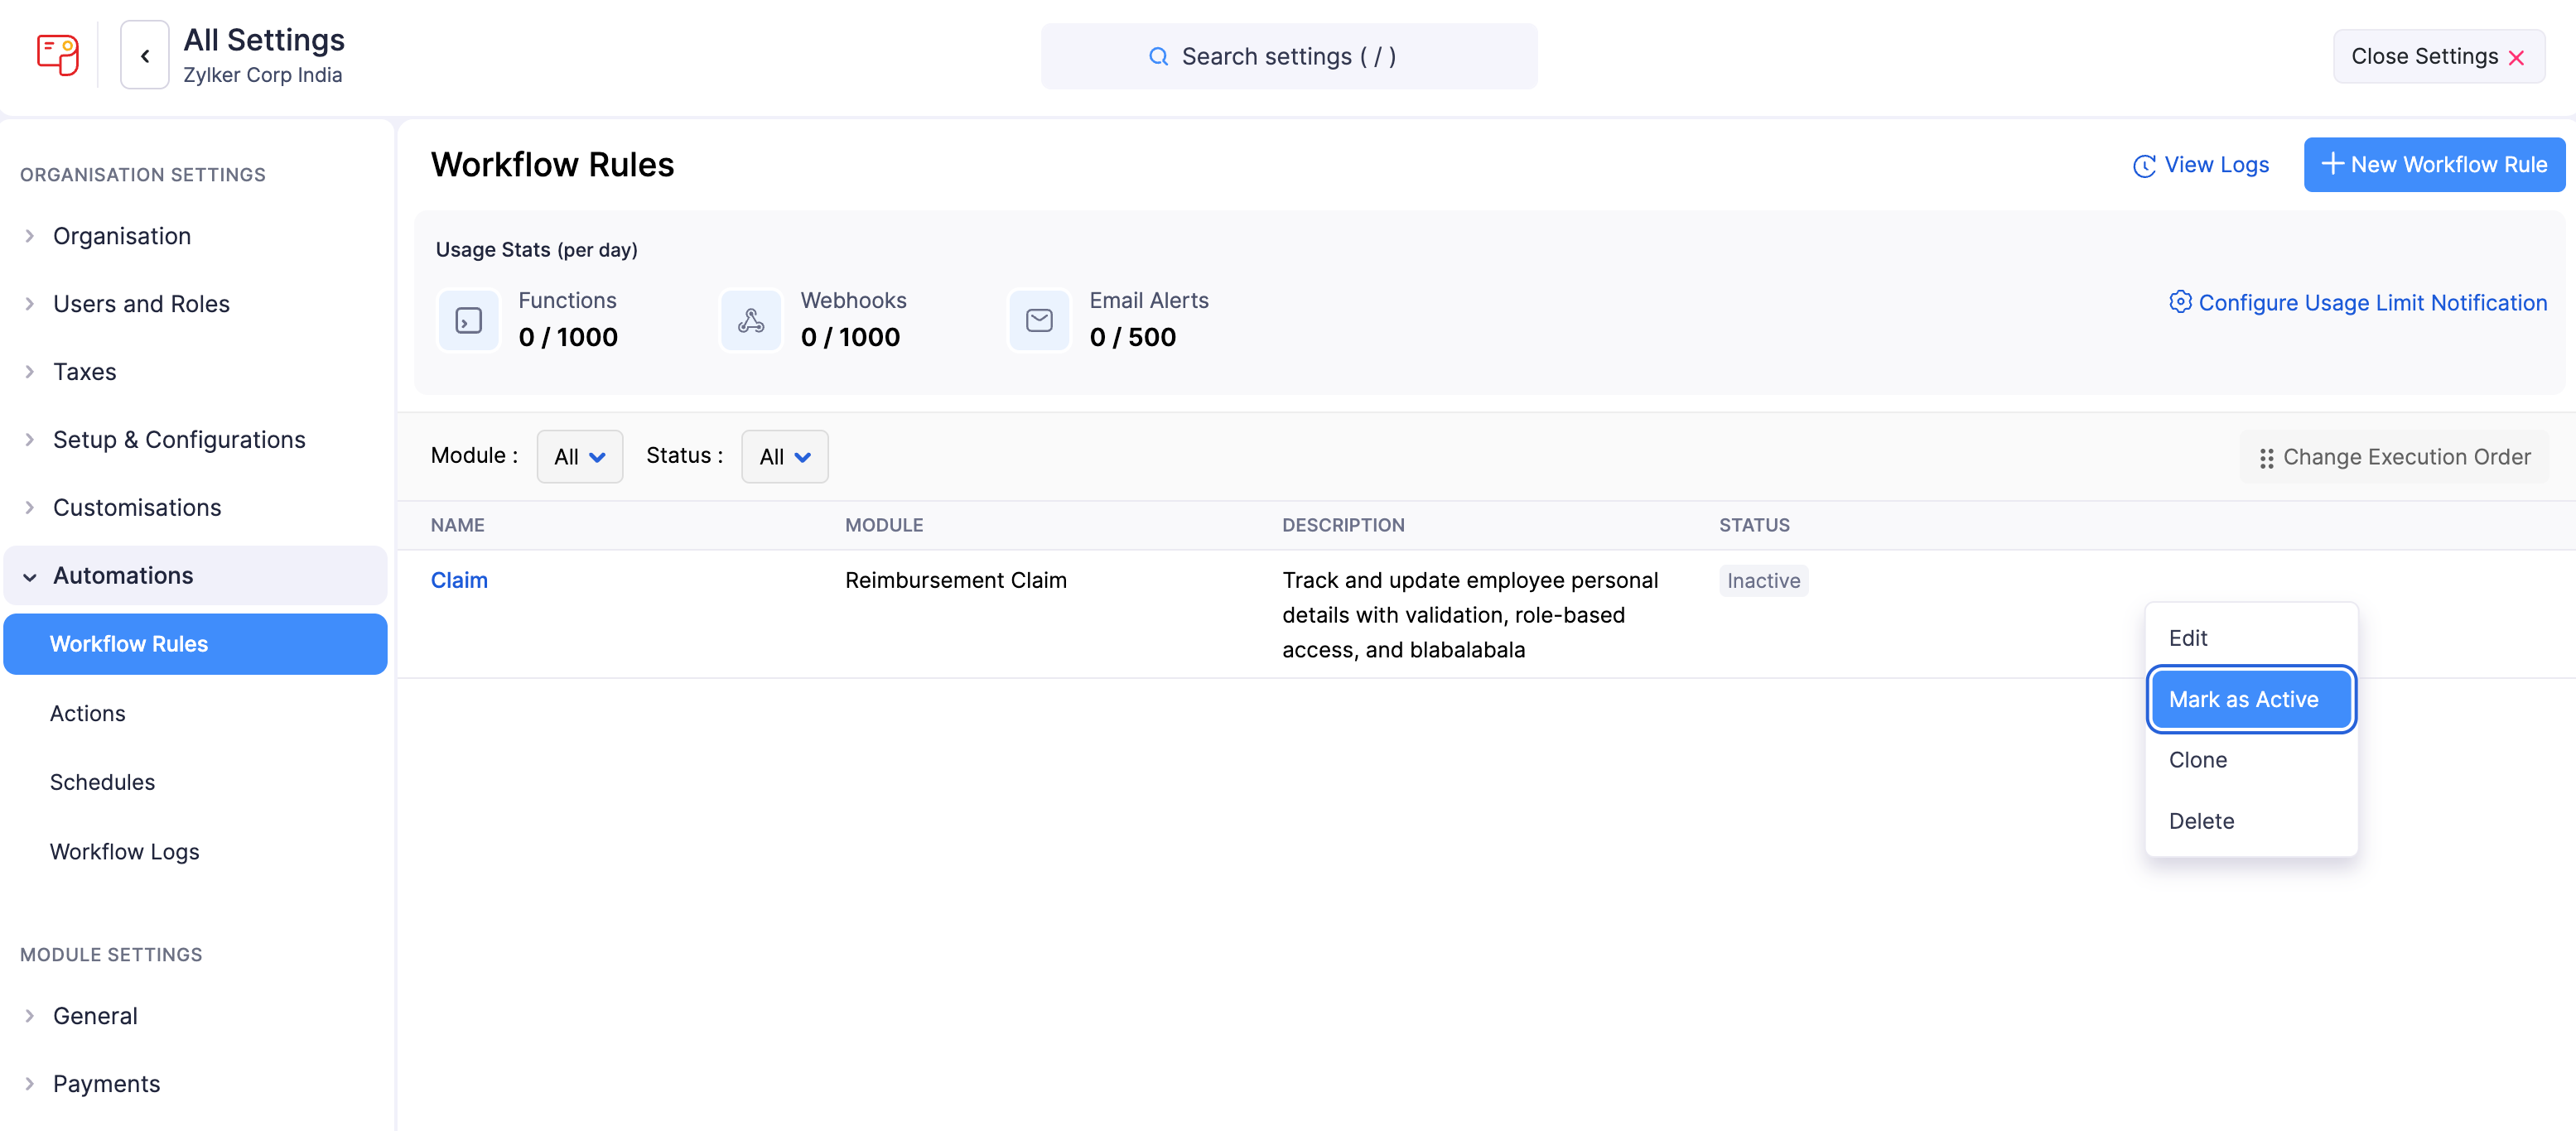Expand General module settings
The width and height of the screenshot is (2576, 1131).
tap(195, 1016)
